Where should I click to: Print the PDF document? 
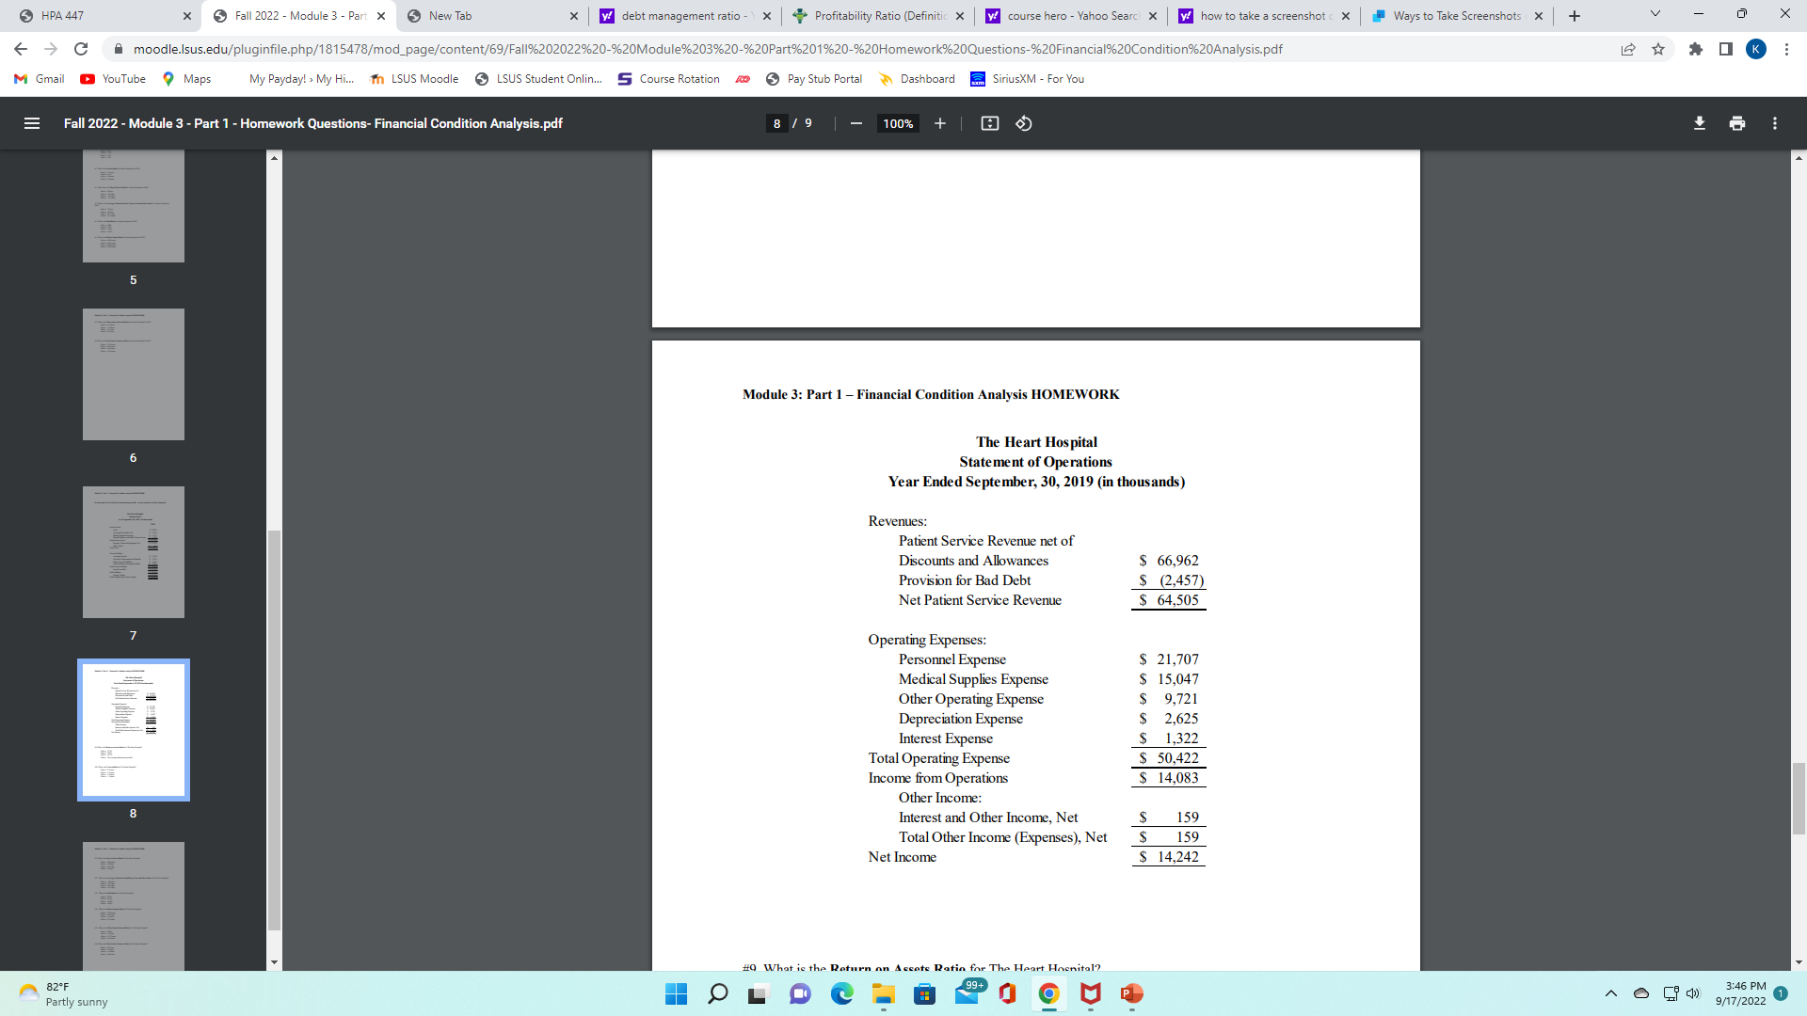pos(1736,123)
